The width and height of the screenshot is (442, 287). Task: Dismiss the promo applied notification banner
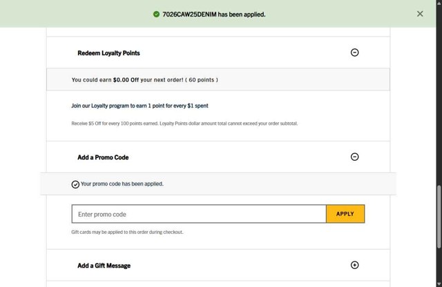(420, 14)
